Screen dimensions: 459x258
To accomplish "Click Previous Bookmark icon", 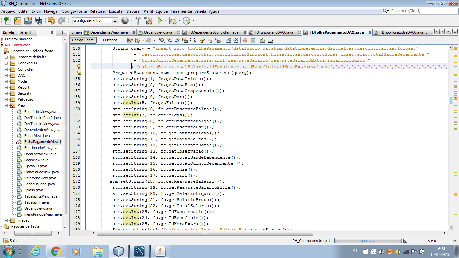I will 202,40.
